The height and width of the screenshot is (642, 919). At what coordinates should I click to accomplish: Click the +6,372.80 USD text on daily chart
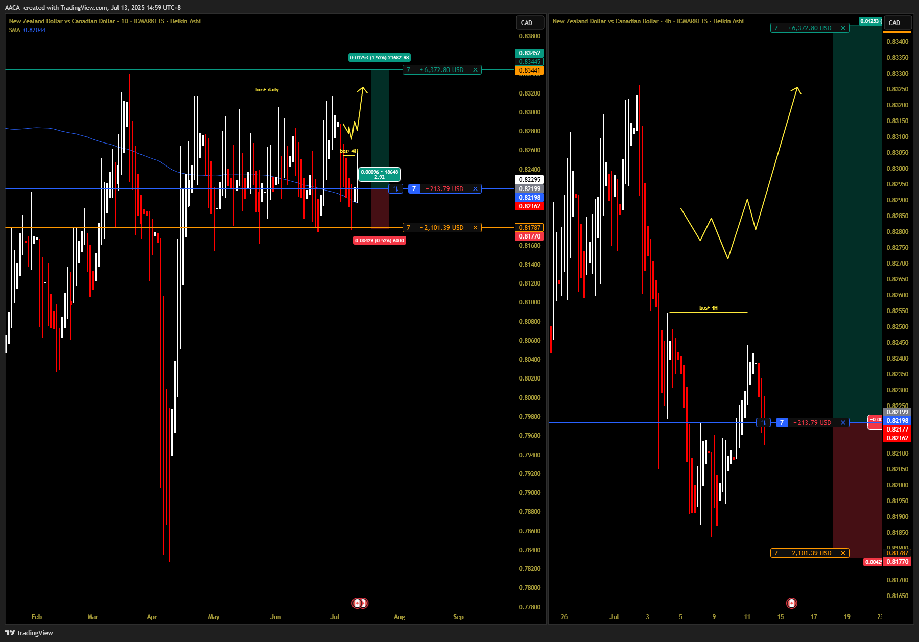click(x=442, y=70)
